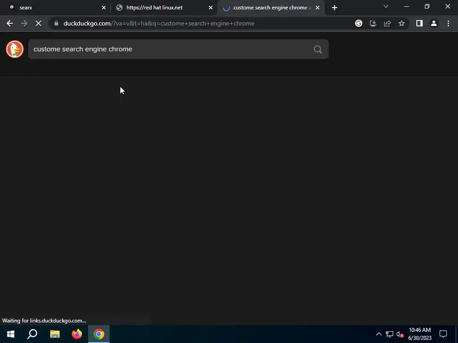458x343 pixels.
Task: Open the Windows notification center
Action: coord(443,334)
